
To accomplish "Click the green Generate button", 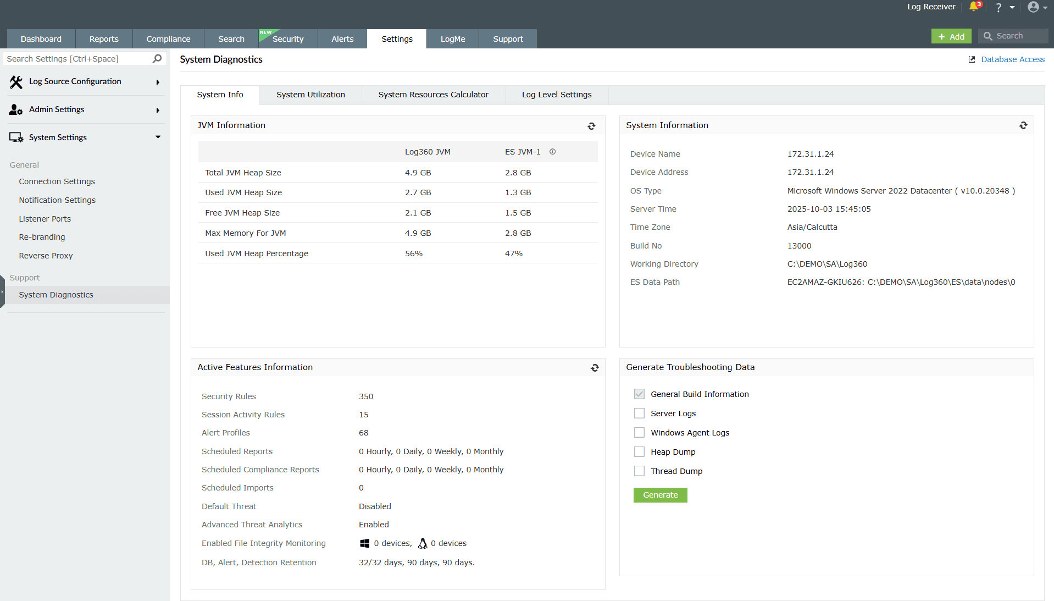I will pos(660,495).
